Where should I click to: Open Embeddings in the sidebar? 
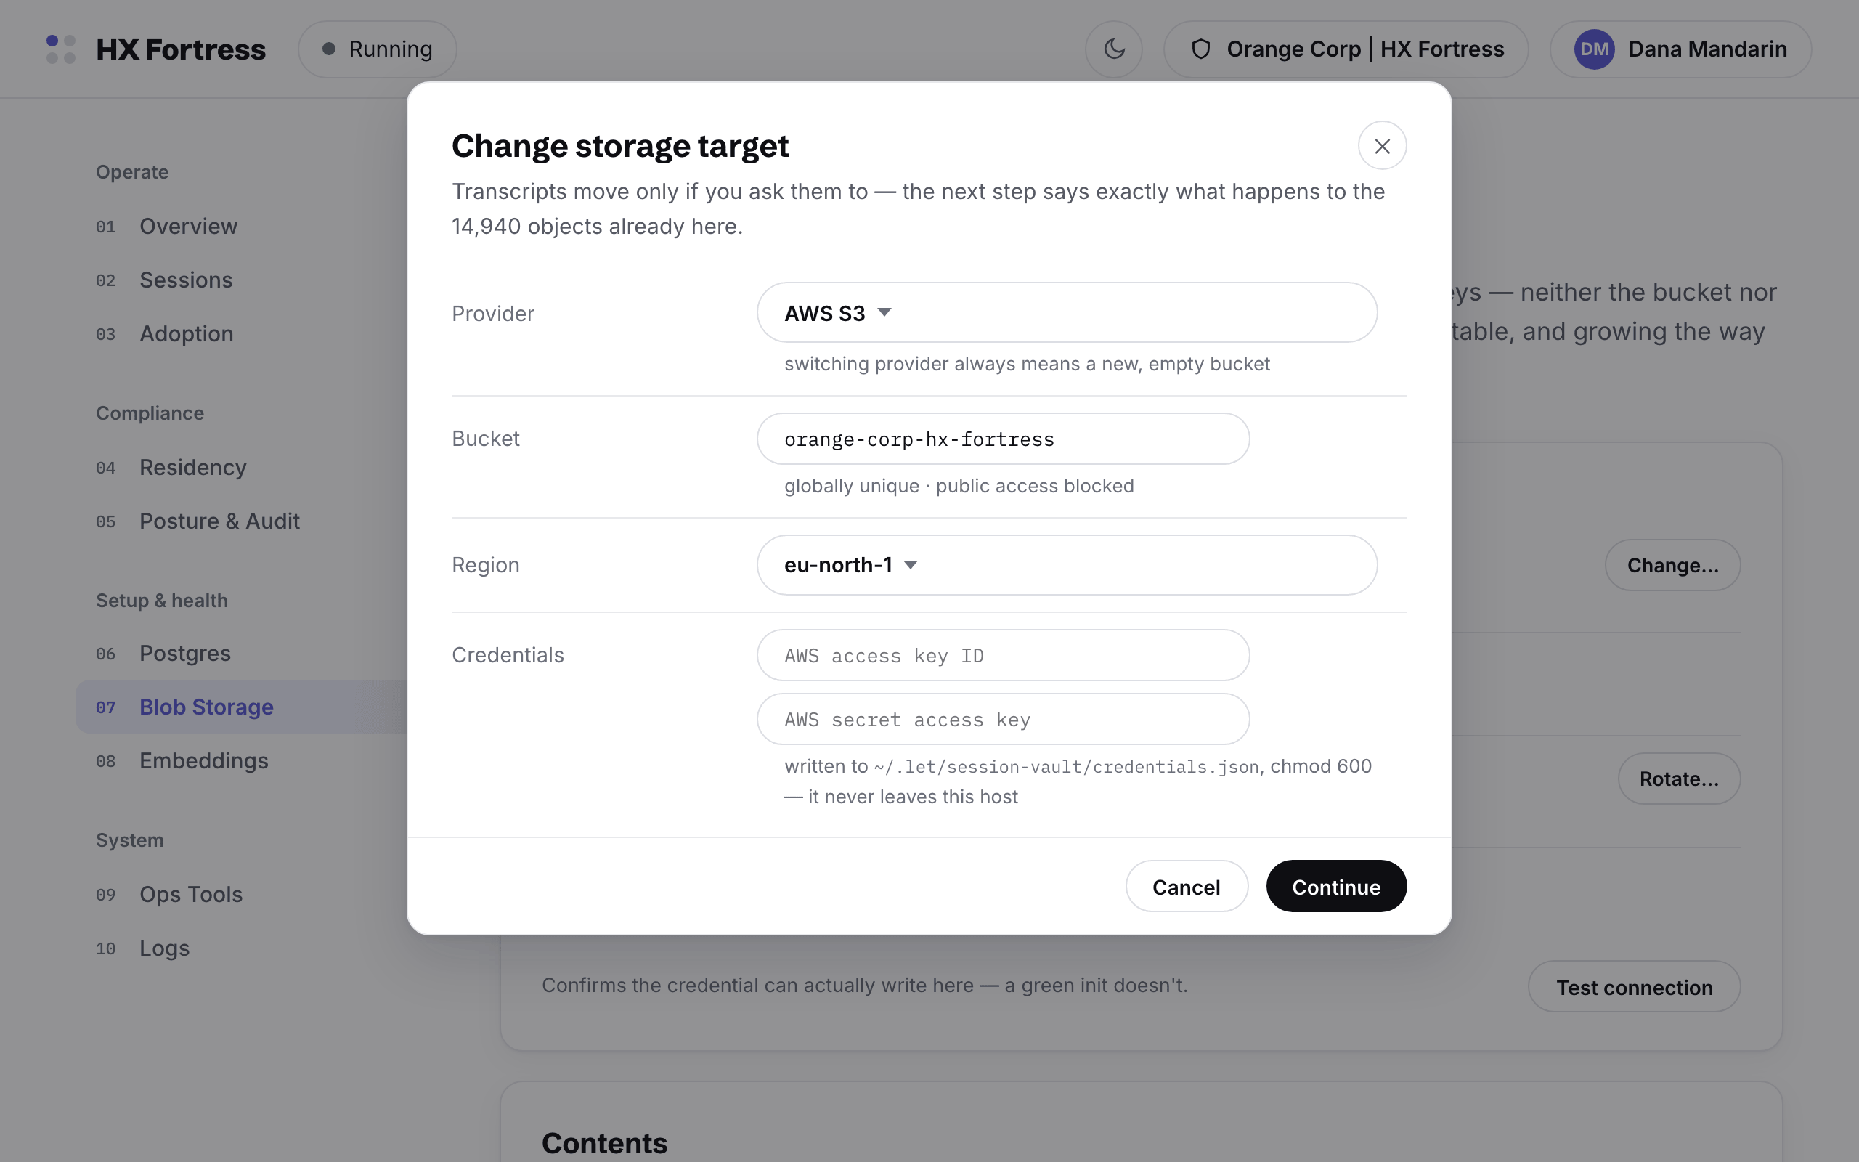242,761
